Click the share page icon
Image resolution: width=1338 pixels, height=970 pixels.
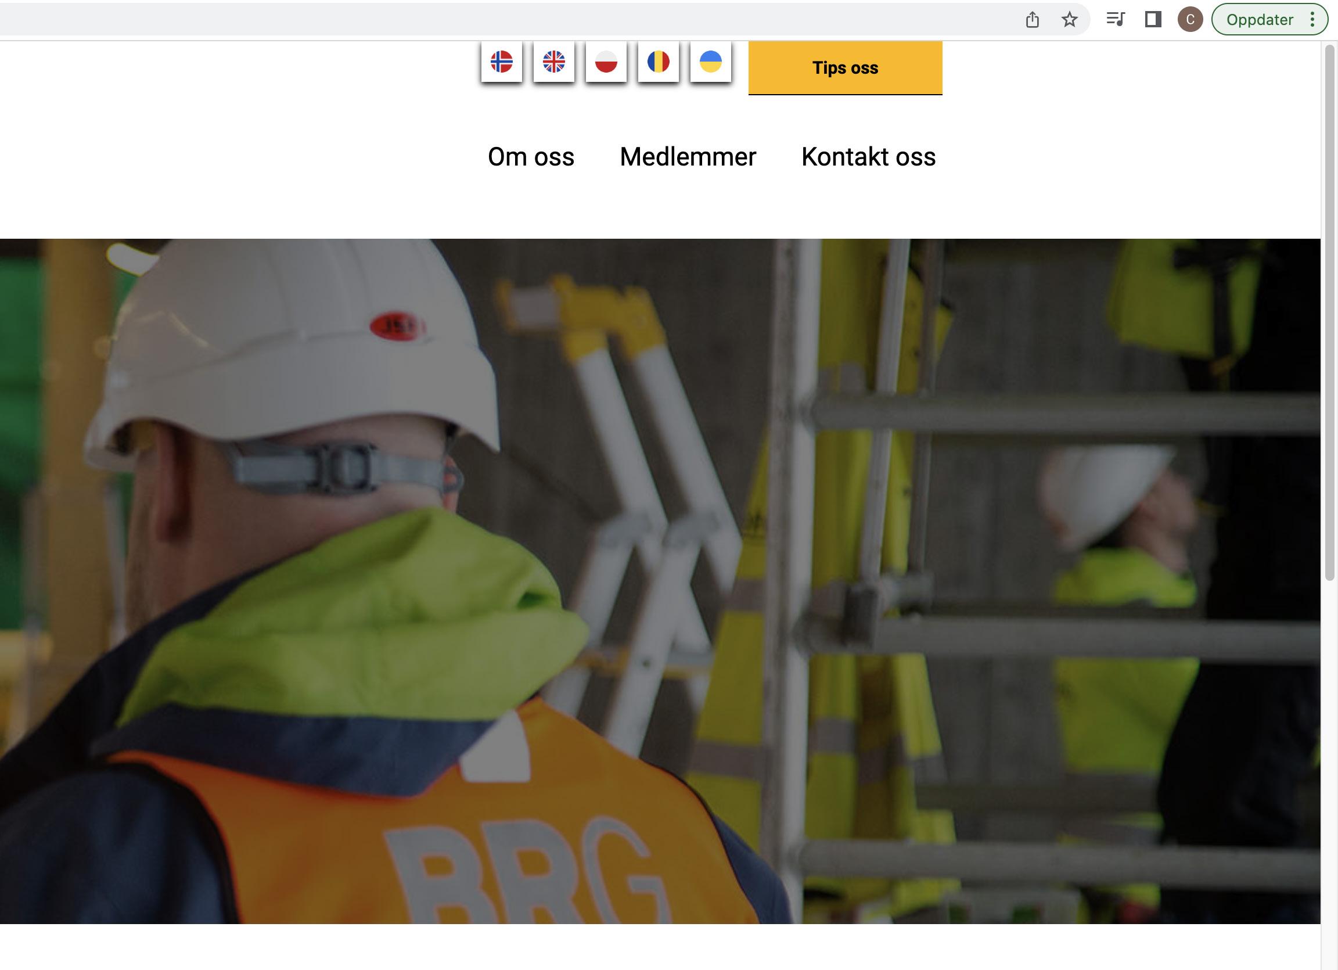(x=1032, y=20)
